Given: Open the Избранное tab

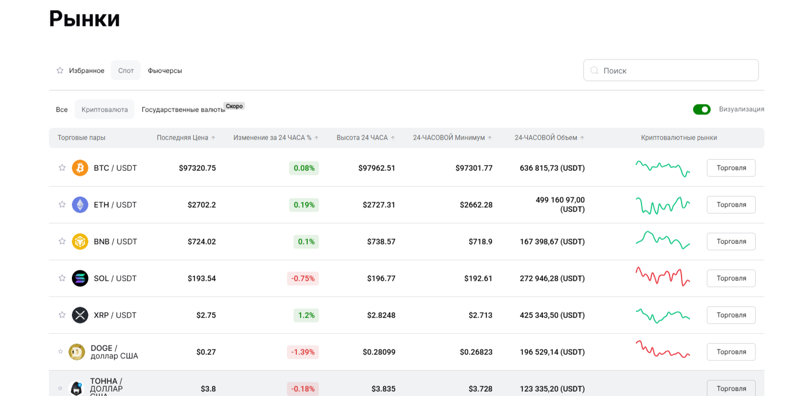Looking at the screenshot, I should click(80, 70).
